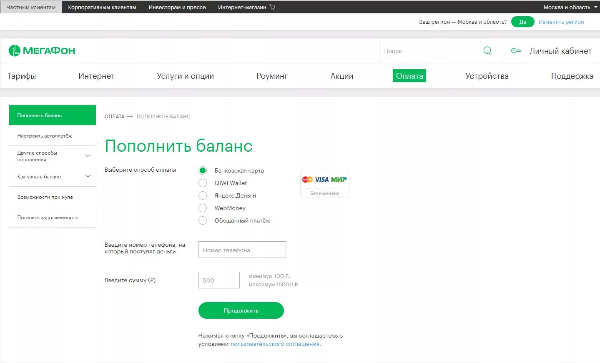Select QIWI Wallet payment method
This screenshot has width=600, height=363.
pyautogui.click(x=203, y=183)
